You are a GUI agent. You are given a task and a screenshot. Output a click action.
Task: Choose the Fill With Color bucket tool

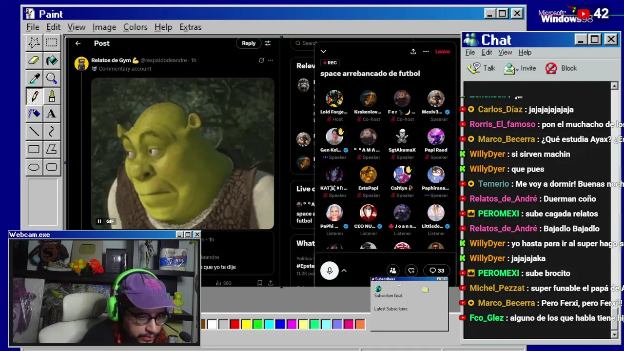click(x=51, y=60)
